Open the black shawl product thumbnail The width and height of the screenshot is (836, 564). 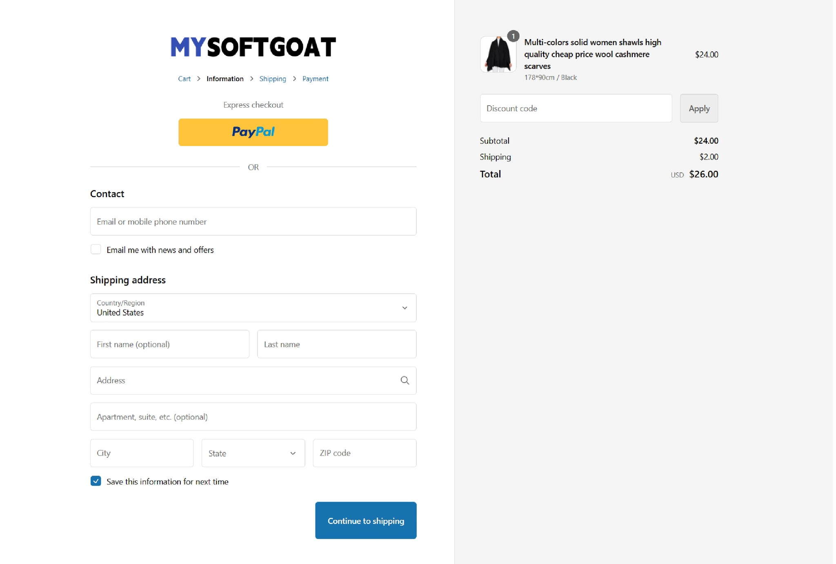[x=498, y=54]
